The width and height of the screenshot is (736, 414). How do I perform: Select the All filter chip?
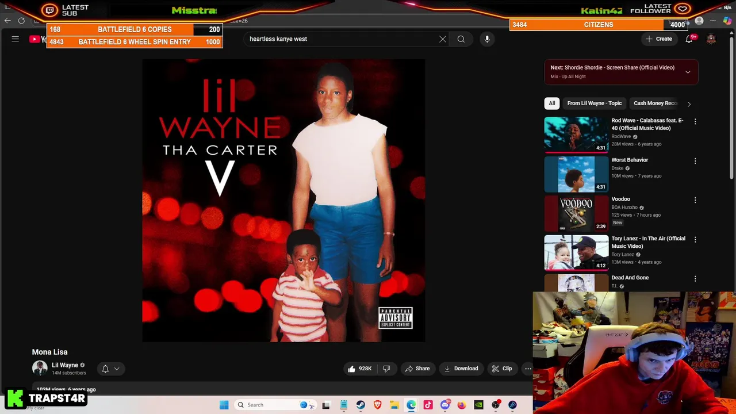pyautogui.click(x=552, y=103)
